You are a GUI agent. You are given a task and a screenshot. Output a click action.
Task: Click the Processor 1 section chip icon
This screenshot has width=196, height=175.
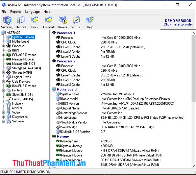pos(54,33)
